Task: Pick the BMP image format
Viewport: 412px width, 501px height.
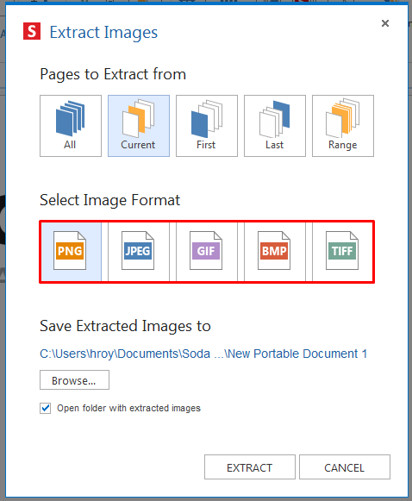Action: pyautogui.click(x=275, y=252)
